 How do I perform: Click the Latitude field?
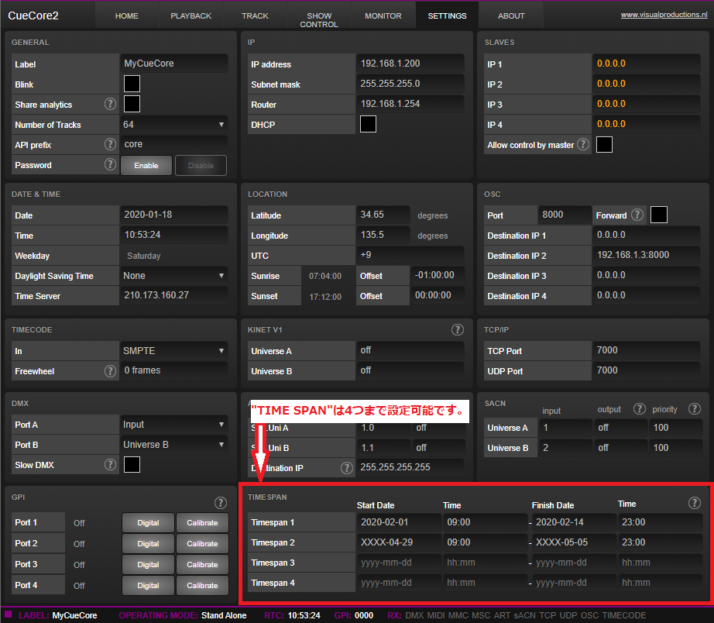pos(383,214)
